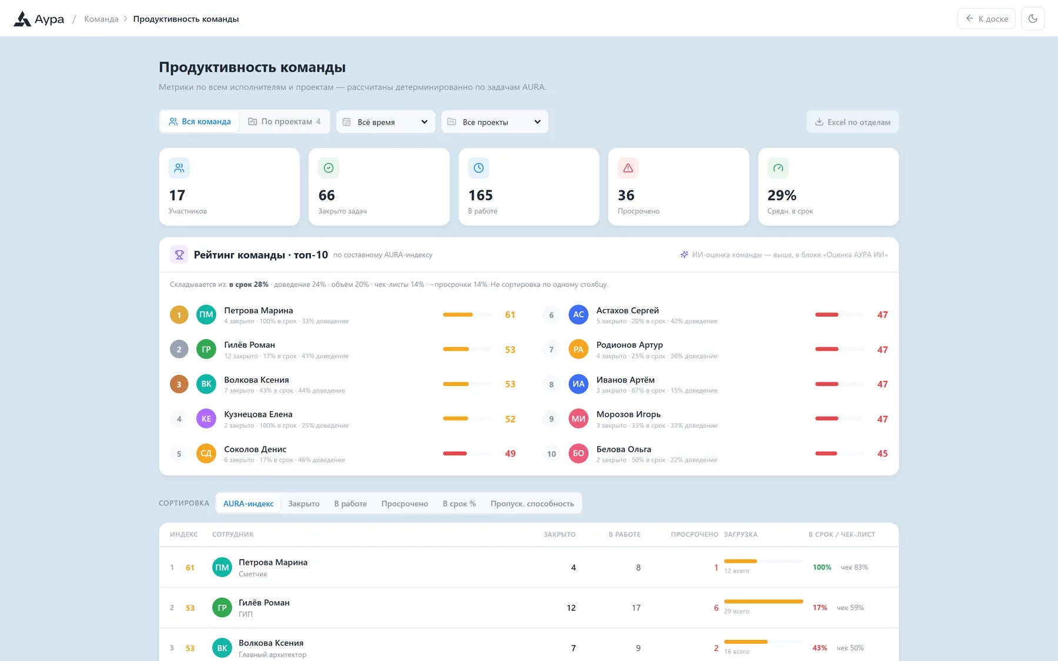Click the ИИ-оценка команды hint text
The width and height of the screenshot is (1058, 661).
point(789,254)
